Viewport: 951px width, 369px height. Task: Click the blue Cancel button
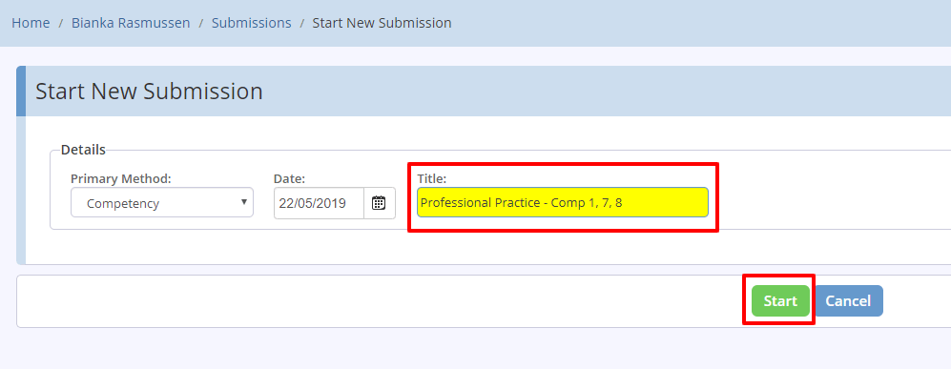click(849, 300)
